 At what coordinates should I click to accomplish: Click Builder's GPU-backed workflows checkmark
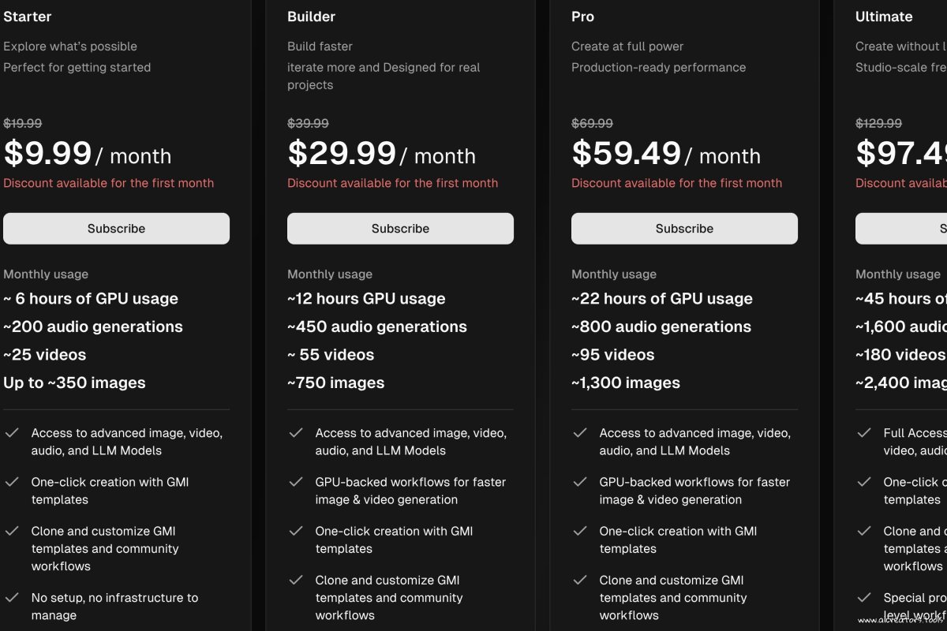(x=296, y=482)
